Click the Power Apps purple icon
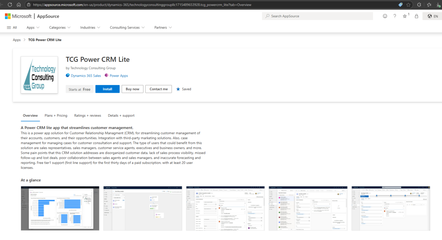The image size is (442, 240). [x=106, y=75]
